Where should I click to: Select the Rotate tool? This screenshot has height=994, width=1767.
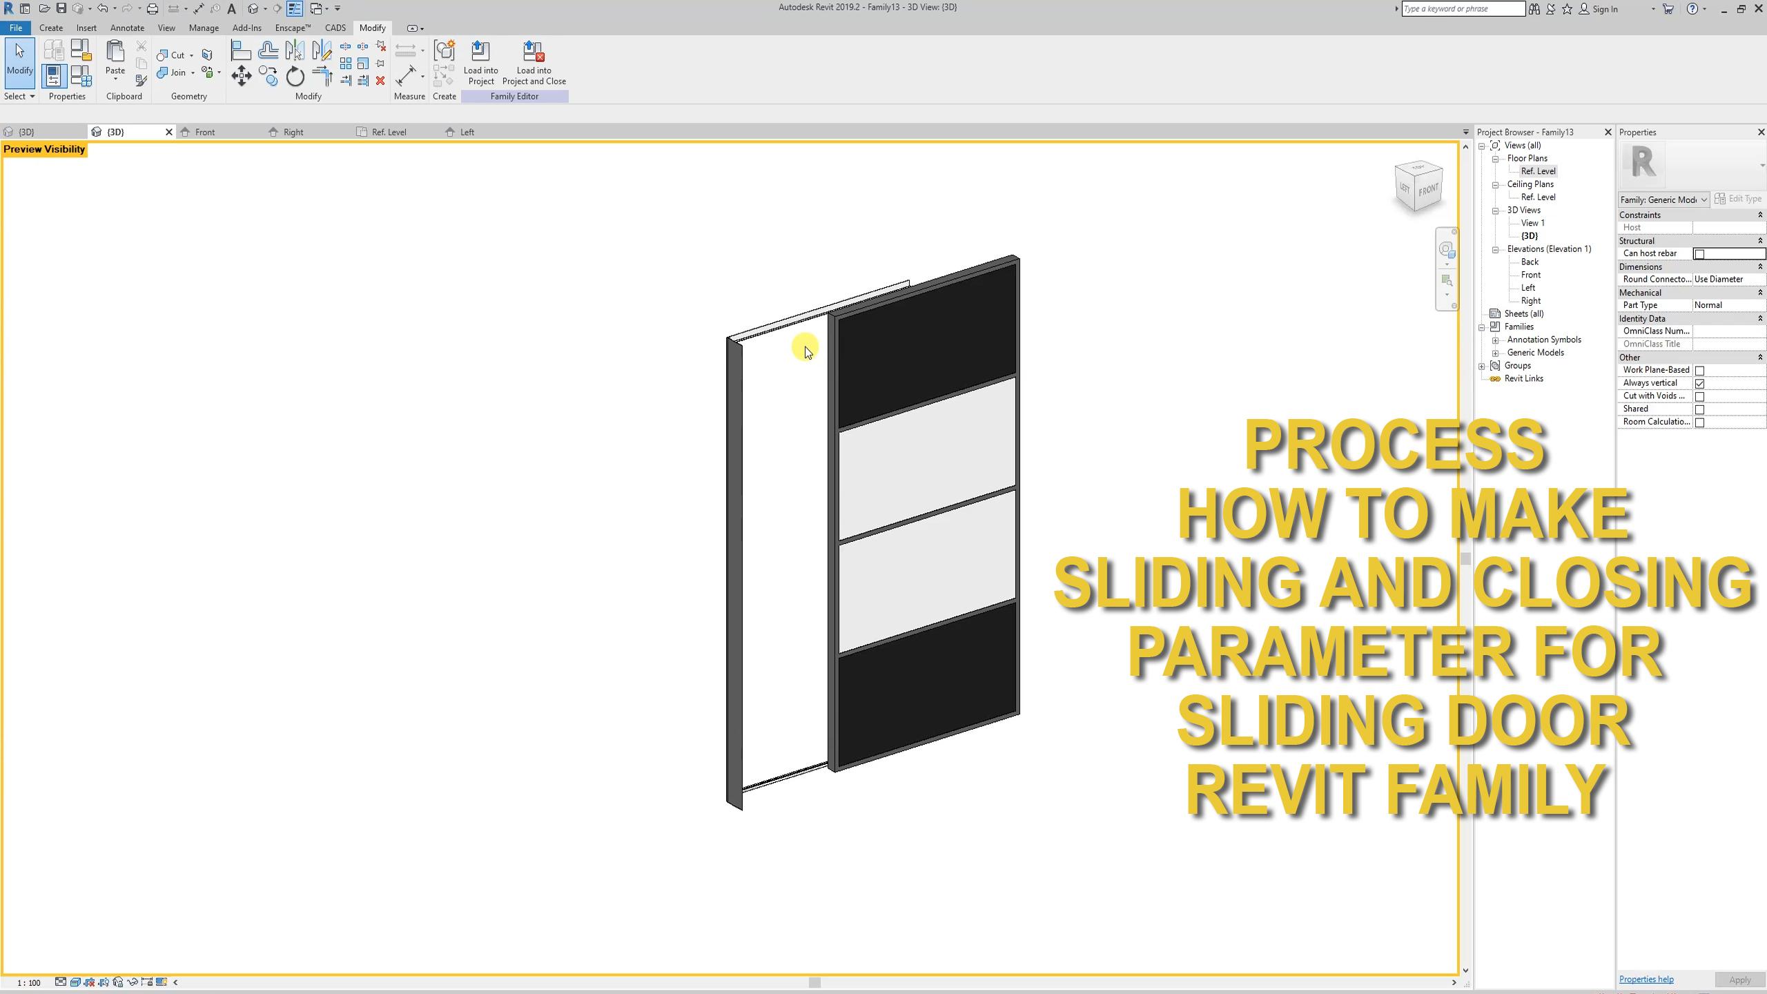click(295, 77)
